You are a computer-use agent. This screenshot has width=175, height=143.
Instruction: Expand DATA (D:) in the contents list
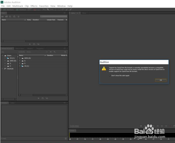[x=20, y=58]
